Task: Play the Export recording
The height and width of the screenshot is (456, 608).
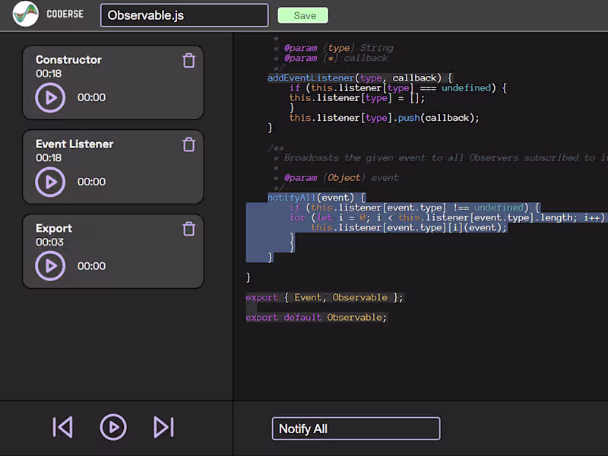Action: coord(50,266)
